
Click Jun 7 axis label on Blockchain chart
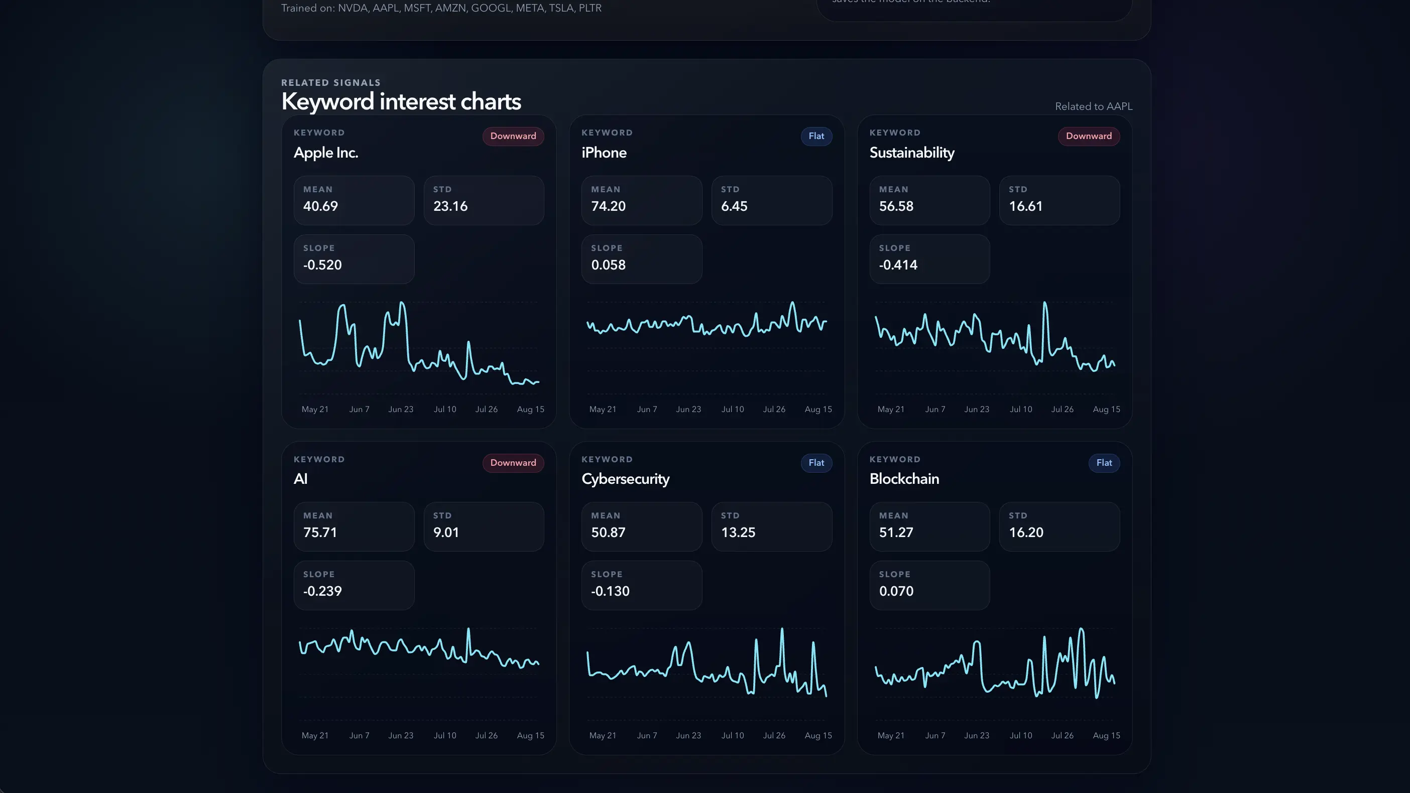pyautogui.click(x=935, y=736)
